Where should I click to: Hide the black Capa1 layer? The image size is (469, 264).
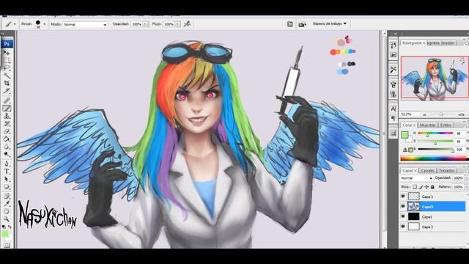click(x=403, y=216)
